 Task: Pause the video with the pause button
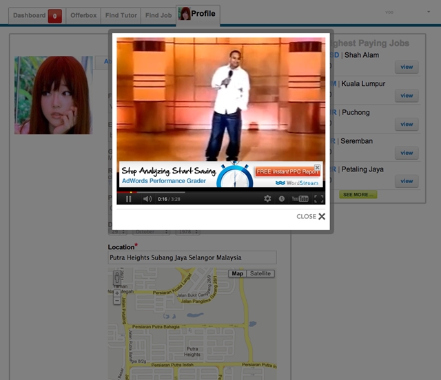[129, 199]
